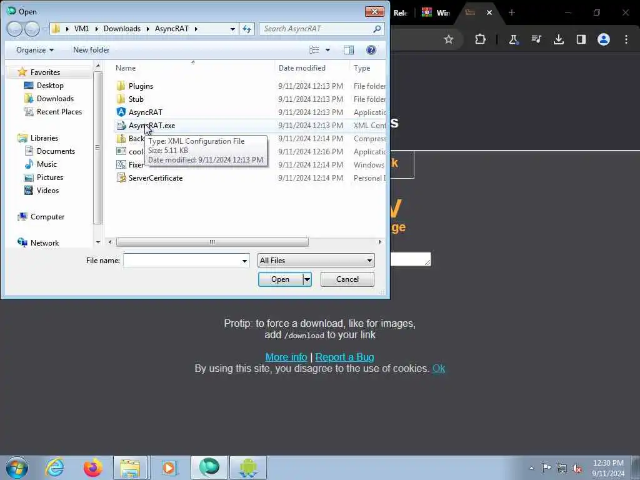Open Chrome labs flask icon
Viewport: 640px width, 480px height.
pyautogui.click(x=513, y=39)
